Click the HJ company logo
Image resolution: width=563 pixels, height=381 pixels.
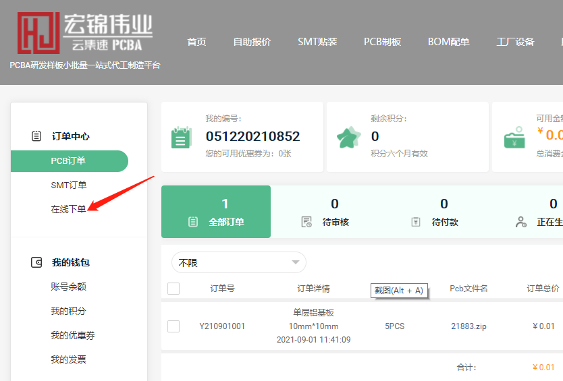click(x=37, y=33)
